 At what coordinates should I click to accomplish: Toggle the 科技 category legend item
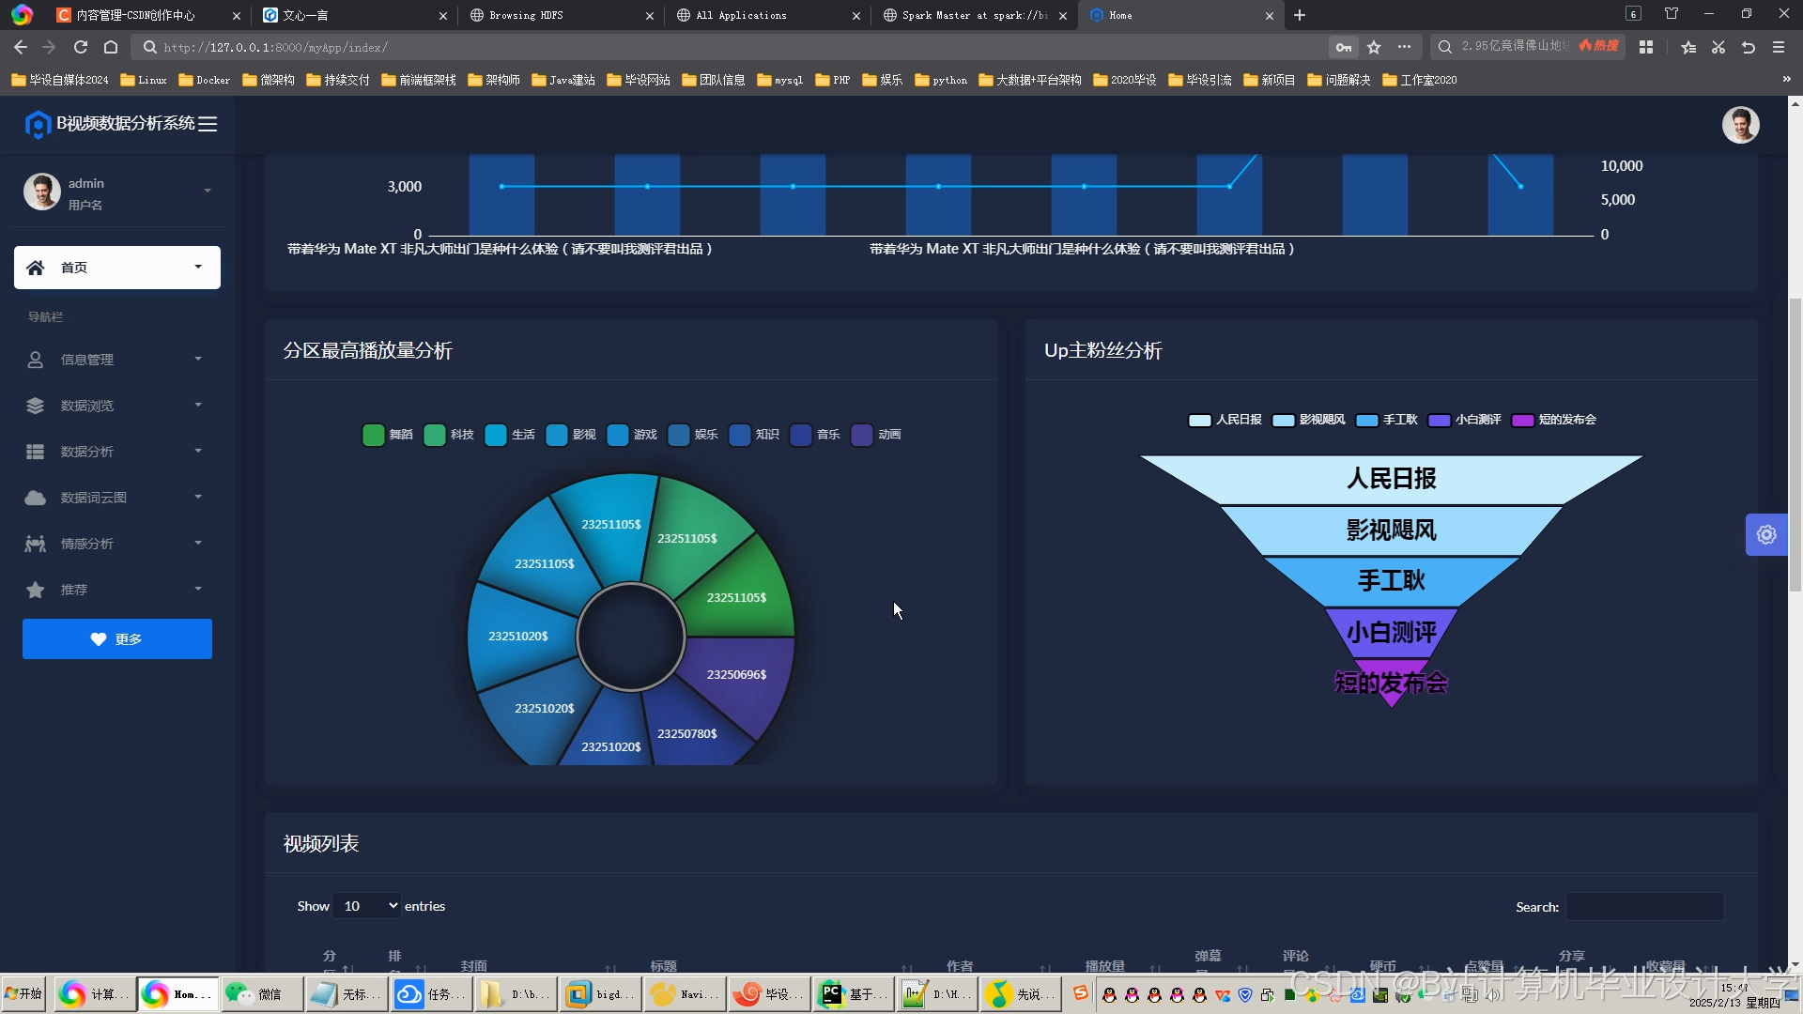(x=449, y=435)
